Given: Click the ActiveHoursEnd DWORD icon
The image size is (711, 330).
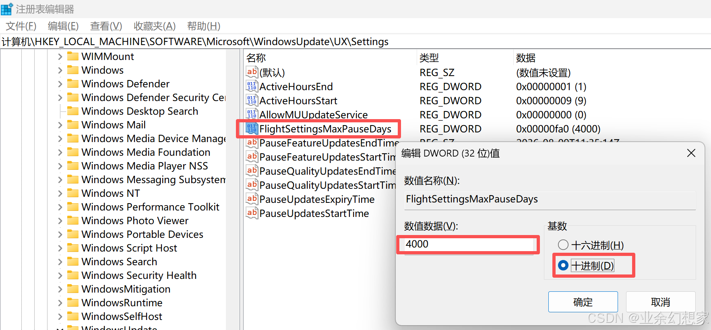Looking at the screenshot, I should [x=252, y=86].
